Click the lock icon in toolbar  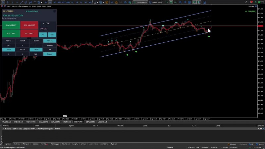(117, 2)
